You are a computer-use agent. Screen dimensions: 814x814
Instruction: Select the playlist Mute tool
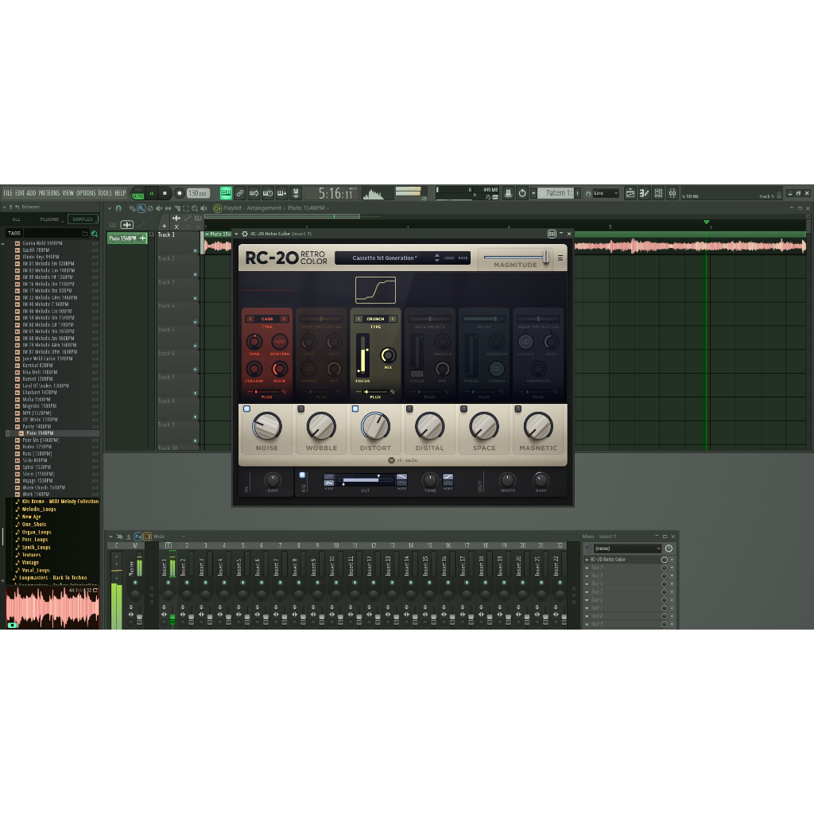click(x=159, y=208)
